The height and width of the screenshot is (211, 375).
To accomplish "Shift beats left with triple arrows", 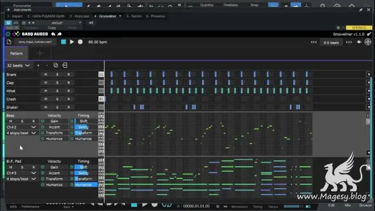I will pos(314,42).
